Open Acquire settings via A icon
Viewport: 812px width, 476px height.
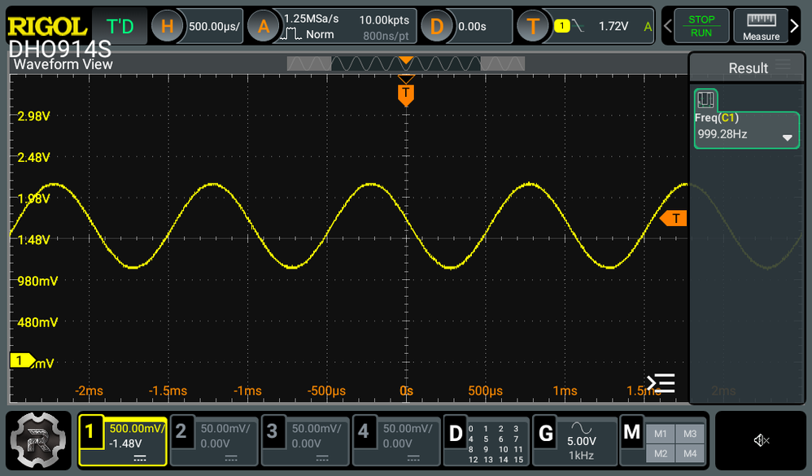click(x=263, y=26)
